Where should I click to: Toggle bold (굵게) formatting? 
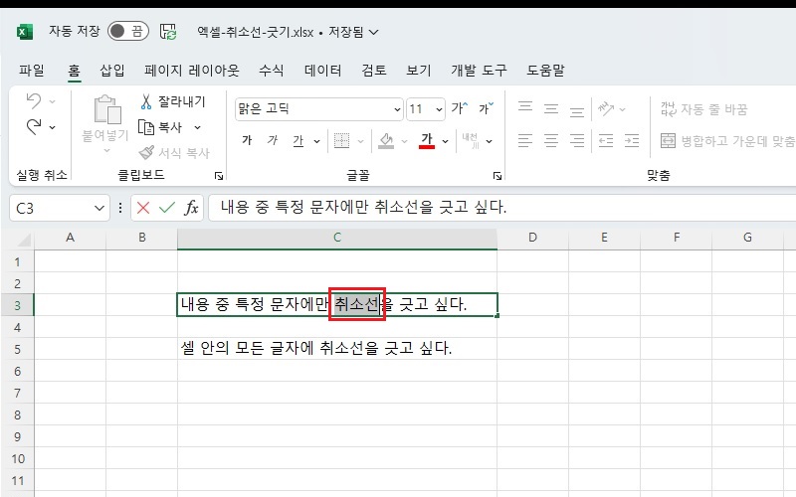click(x=247, y=140)
